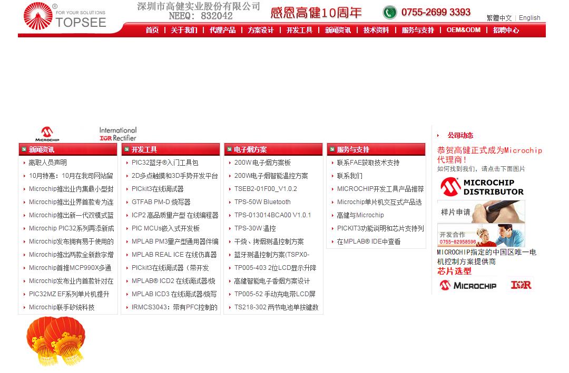Open 2D多点触摸和3D手势开发平台 link
Screen dimensions: 569x373
coord(174,176)
